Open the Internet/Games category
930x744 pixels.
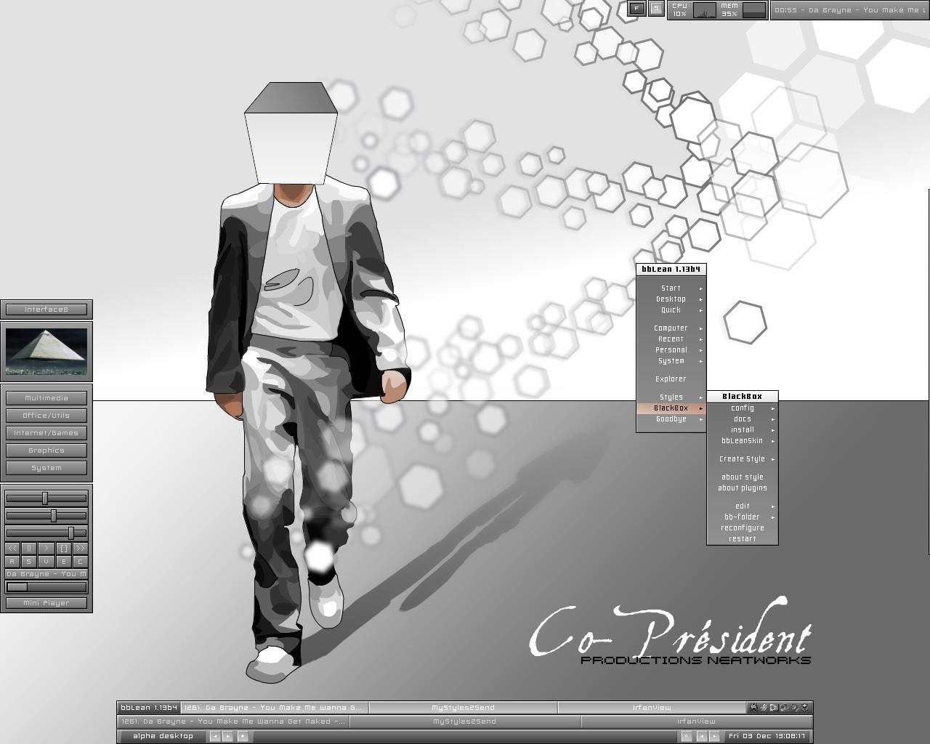pos(46,433)
